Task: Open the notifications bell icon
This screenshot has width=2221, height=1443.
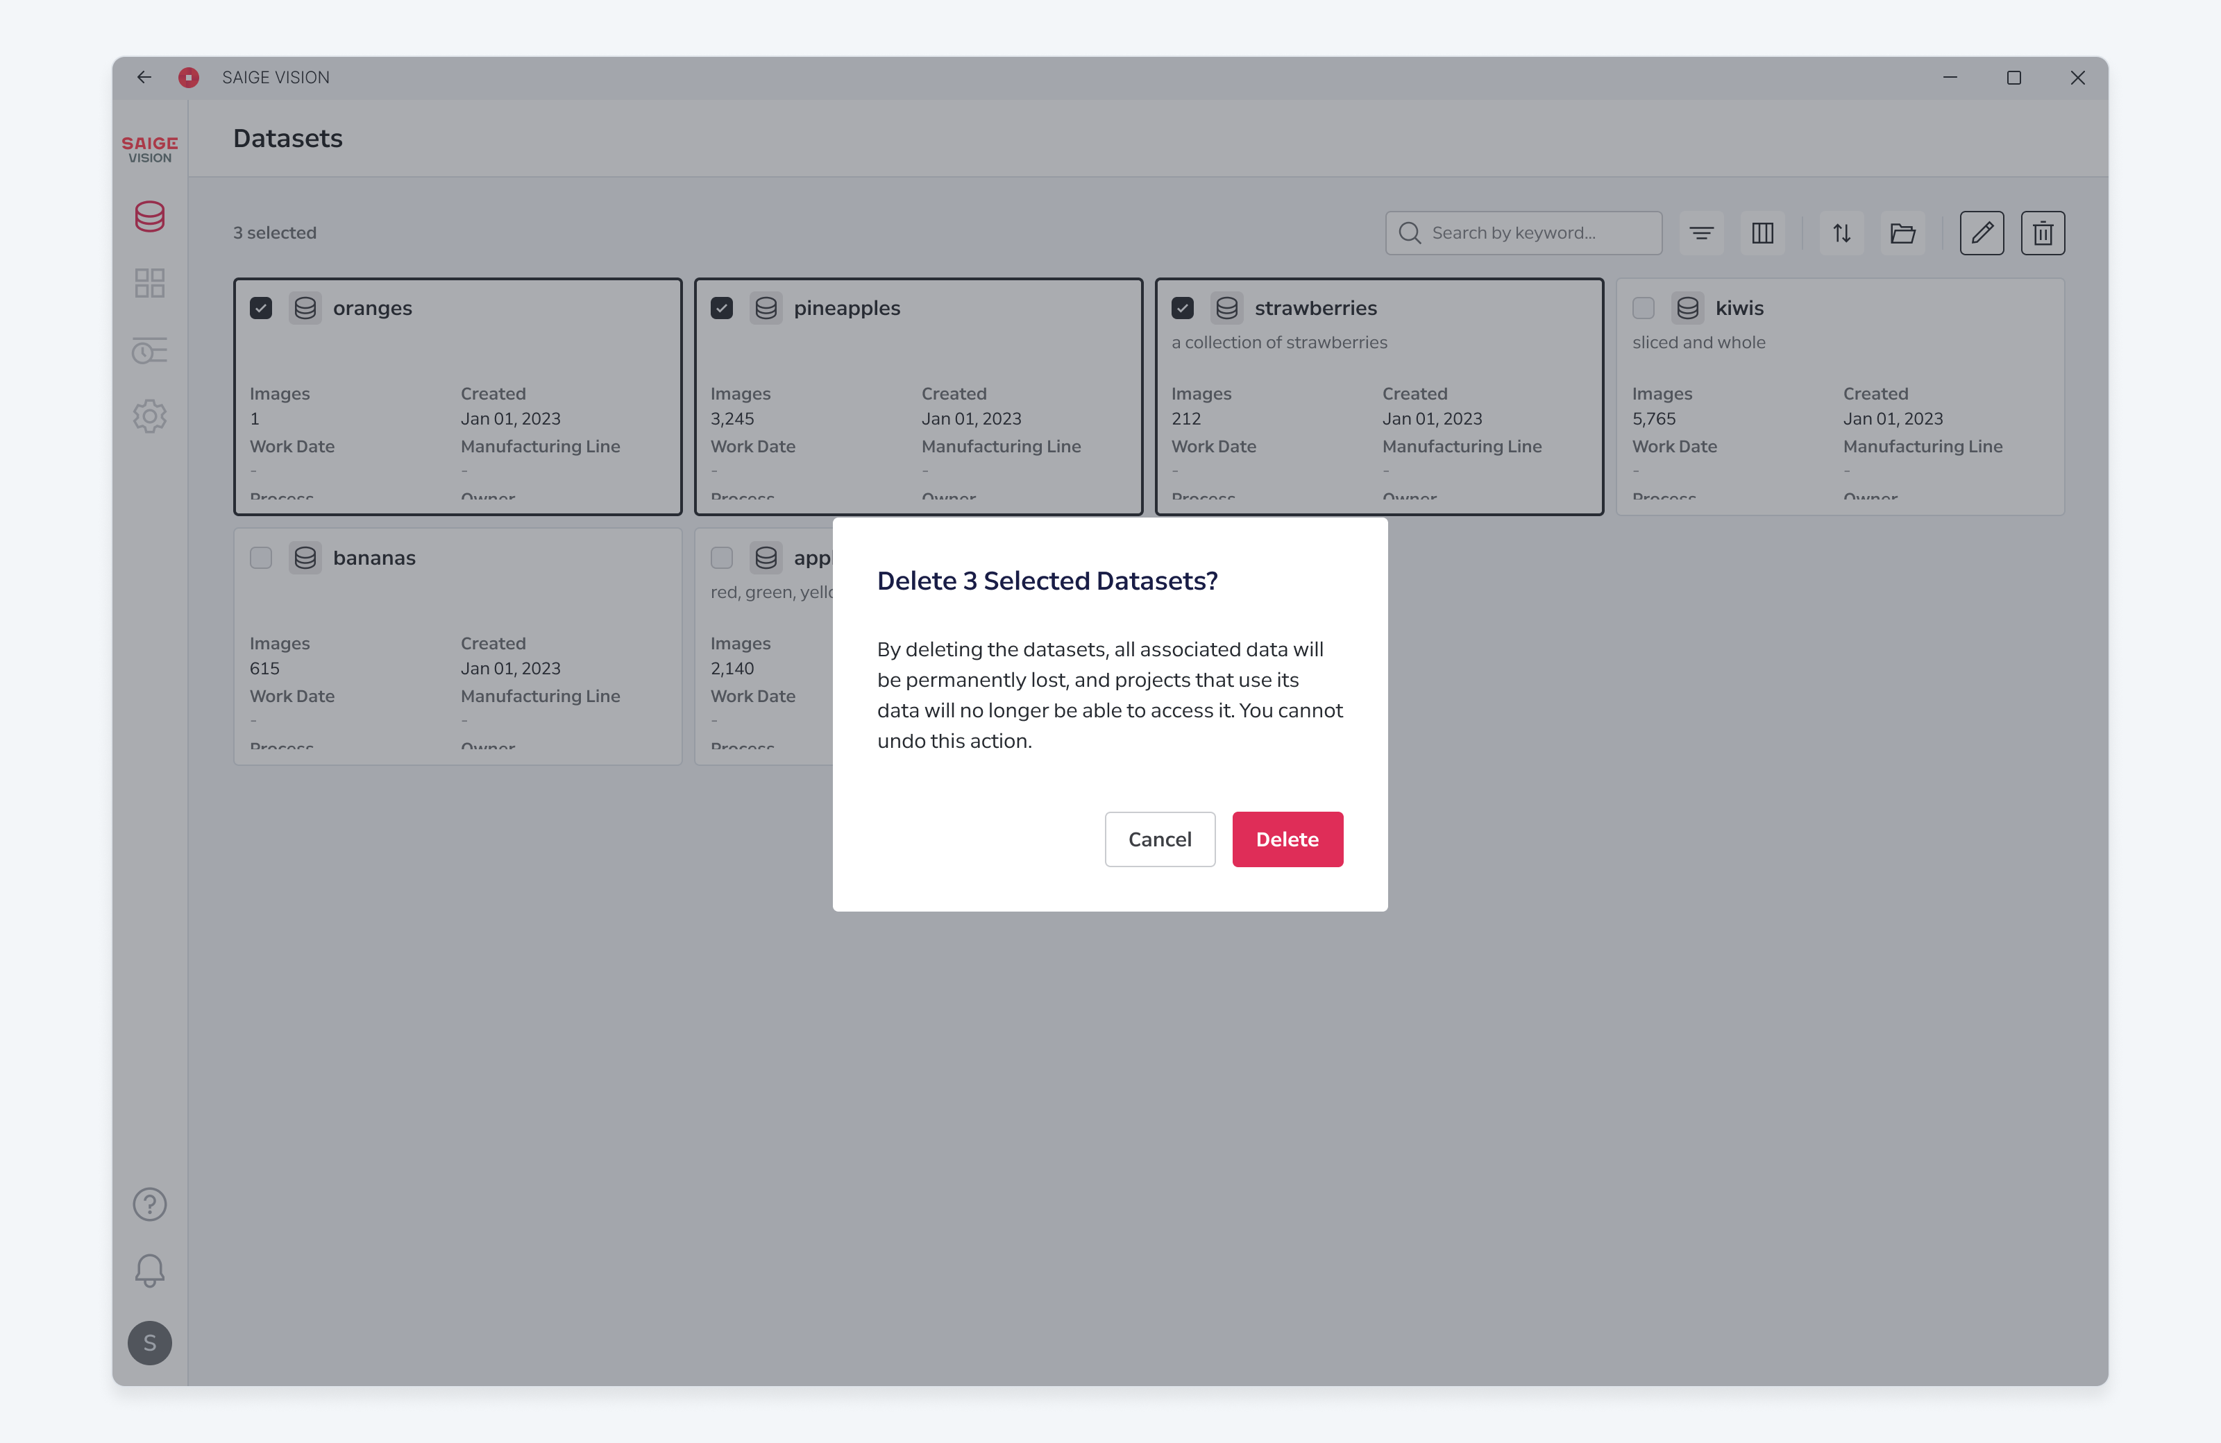Action: click(149, 1270)
